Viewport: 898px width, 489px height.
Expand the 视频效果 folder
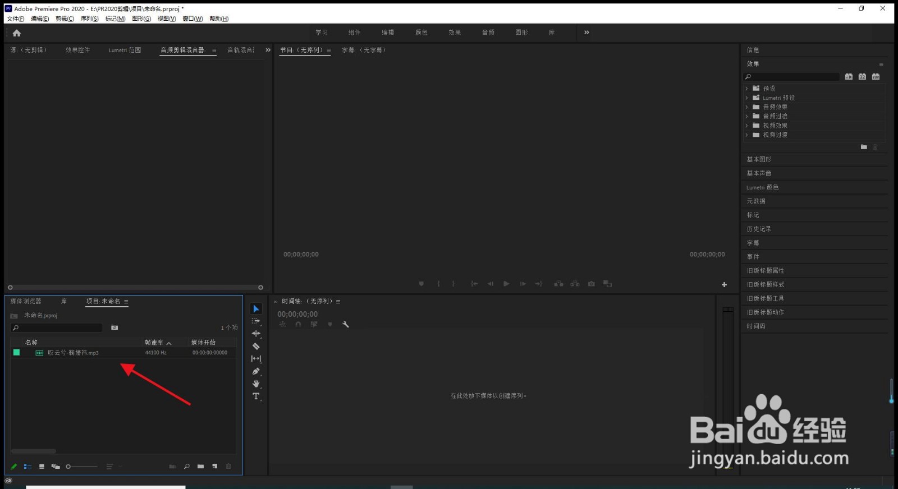pyautogui.click(x=747, y=126)
